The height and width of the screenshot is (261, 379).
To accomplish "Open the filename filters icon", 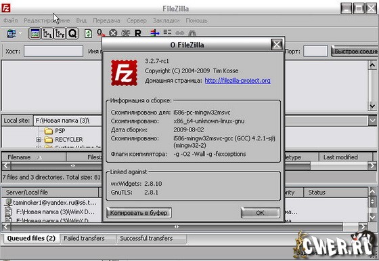I will (x=155, y=33).
